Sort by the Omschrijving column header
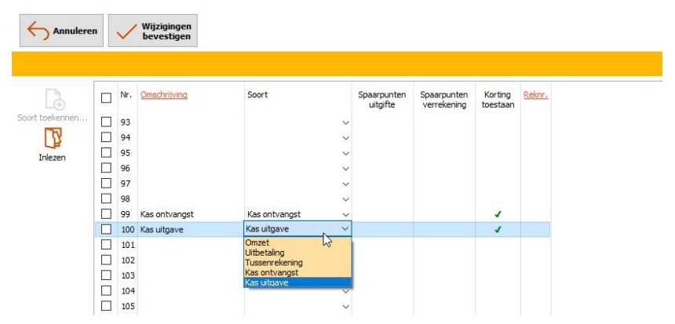 (163, 95)
